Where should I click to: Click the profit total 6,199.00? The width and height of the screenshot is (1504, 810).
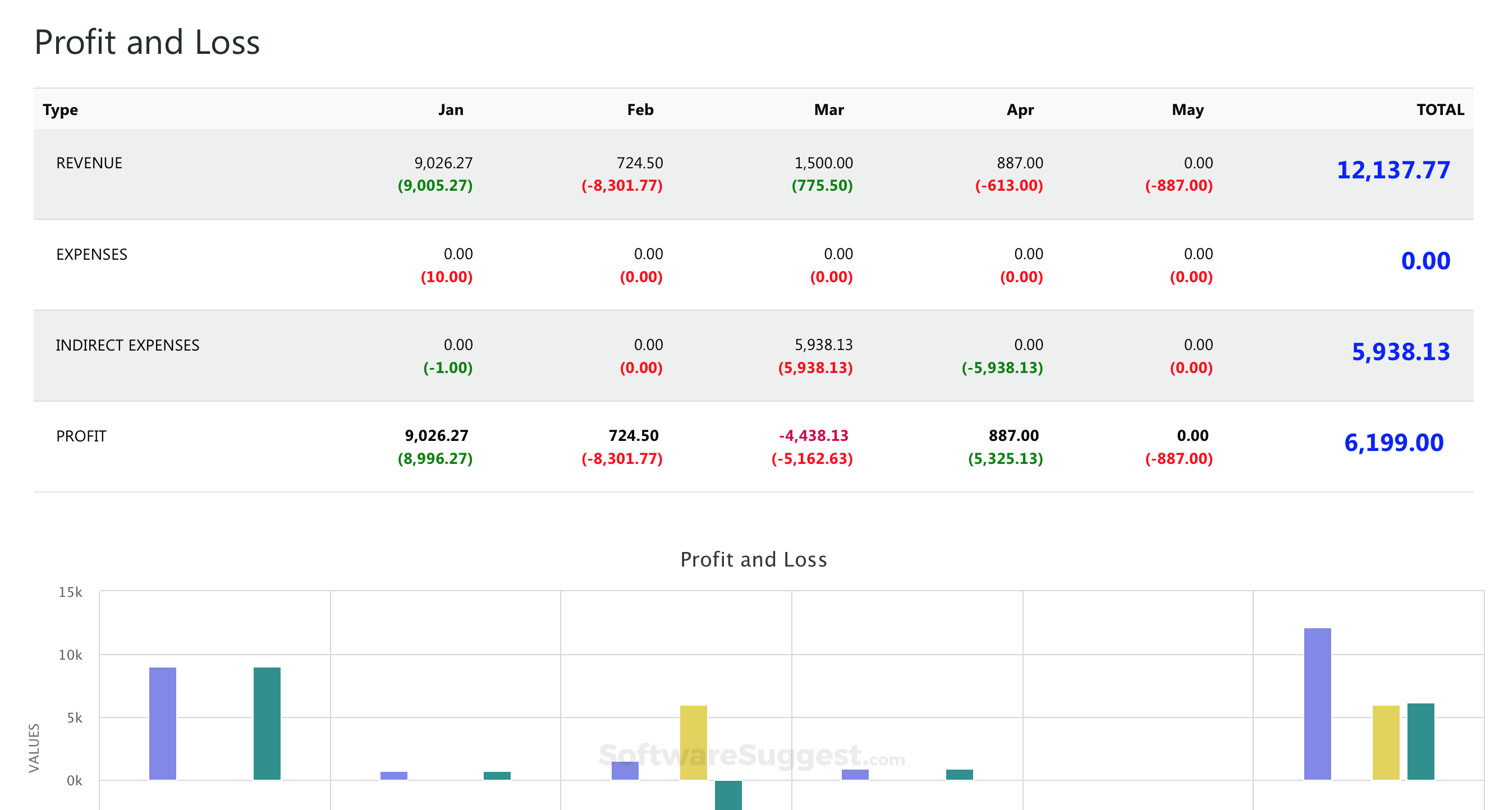[1393, 443]
